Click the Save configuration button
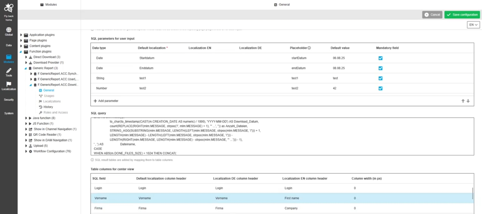Image resolution: width=482 pixels, height=214 pixels. (x=462, y=15)
